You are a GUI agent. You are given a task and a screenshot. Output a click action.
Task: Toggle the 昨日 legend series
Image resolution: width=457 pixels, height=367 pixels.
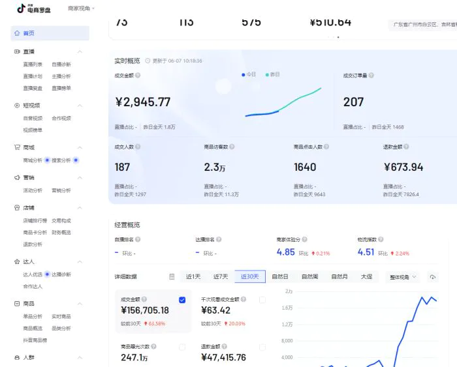[x=272, y=74]
